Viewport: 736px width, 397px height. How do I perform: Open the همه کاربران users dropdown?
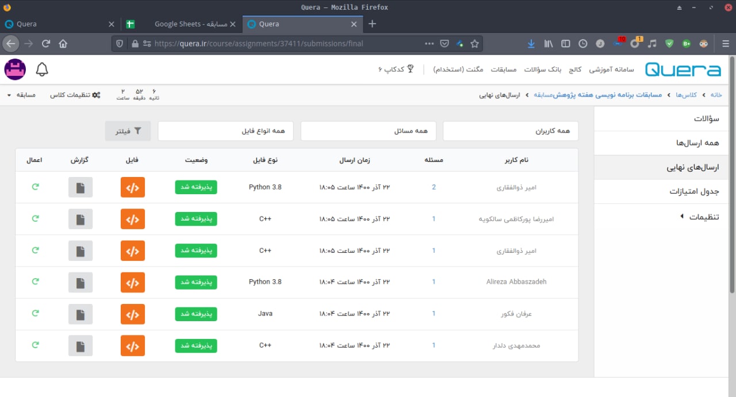tap(510, 131)
